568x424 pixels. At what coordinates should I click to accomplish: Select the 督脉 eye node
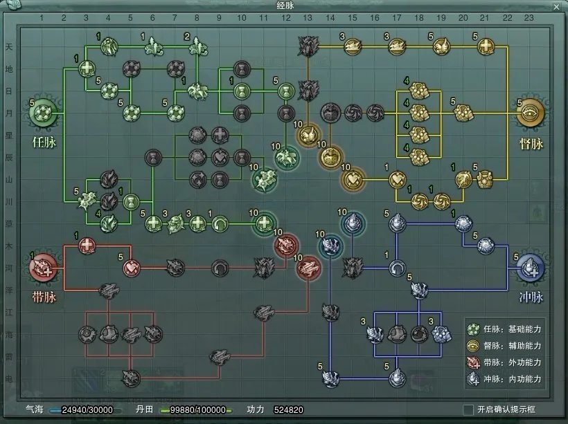(x=531, y=112)
